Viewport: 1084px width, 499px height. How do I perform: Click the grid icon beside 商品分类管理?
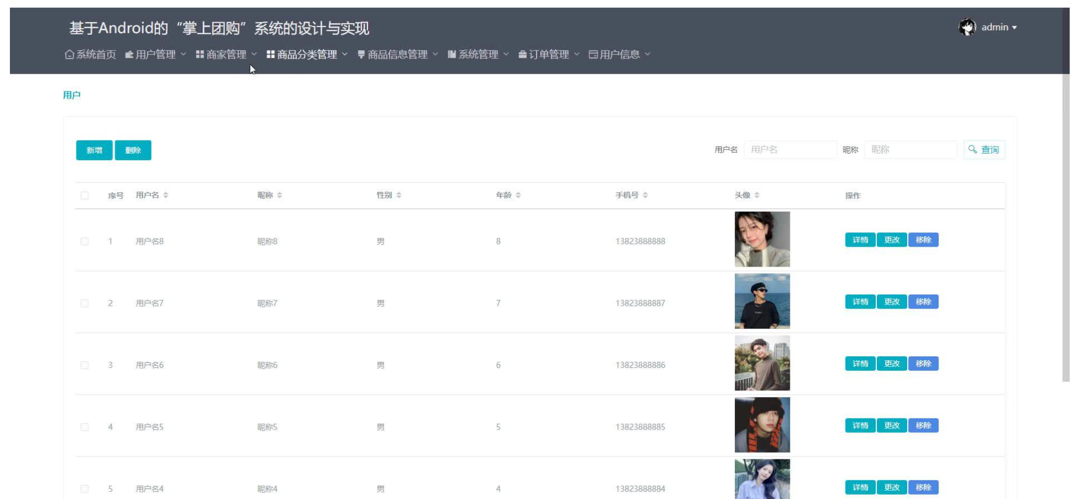(270, 55)
